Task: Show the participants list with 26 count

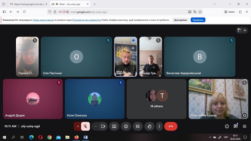Action: [242, 30]
